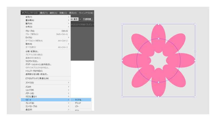Open the 効果(C) menu
The width and height of the screenshot is (216, 121).
[x=63, y=13]
